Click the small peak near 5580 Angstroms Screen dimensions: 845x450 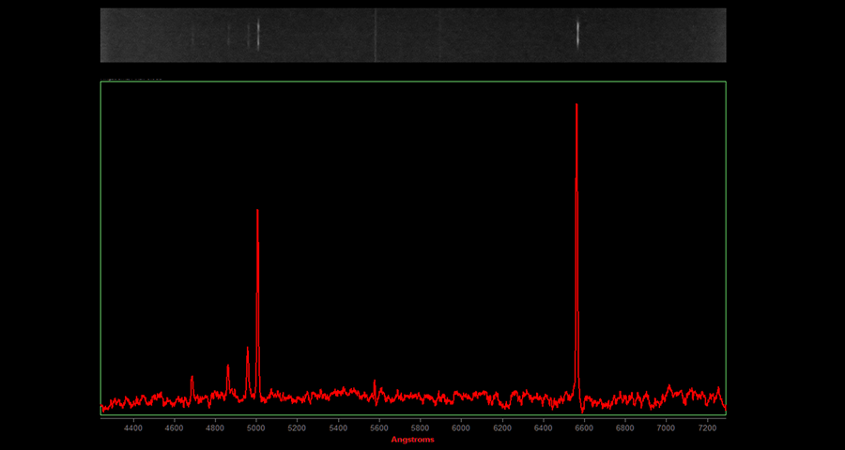[x=375, y=382]
